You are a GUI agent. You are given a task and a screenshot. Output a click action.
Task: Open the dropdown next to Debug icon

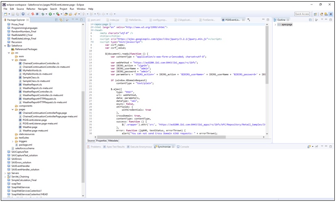click(46, 14)
